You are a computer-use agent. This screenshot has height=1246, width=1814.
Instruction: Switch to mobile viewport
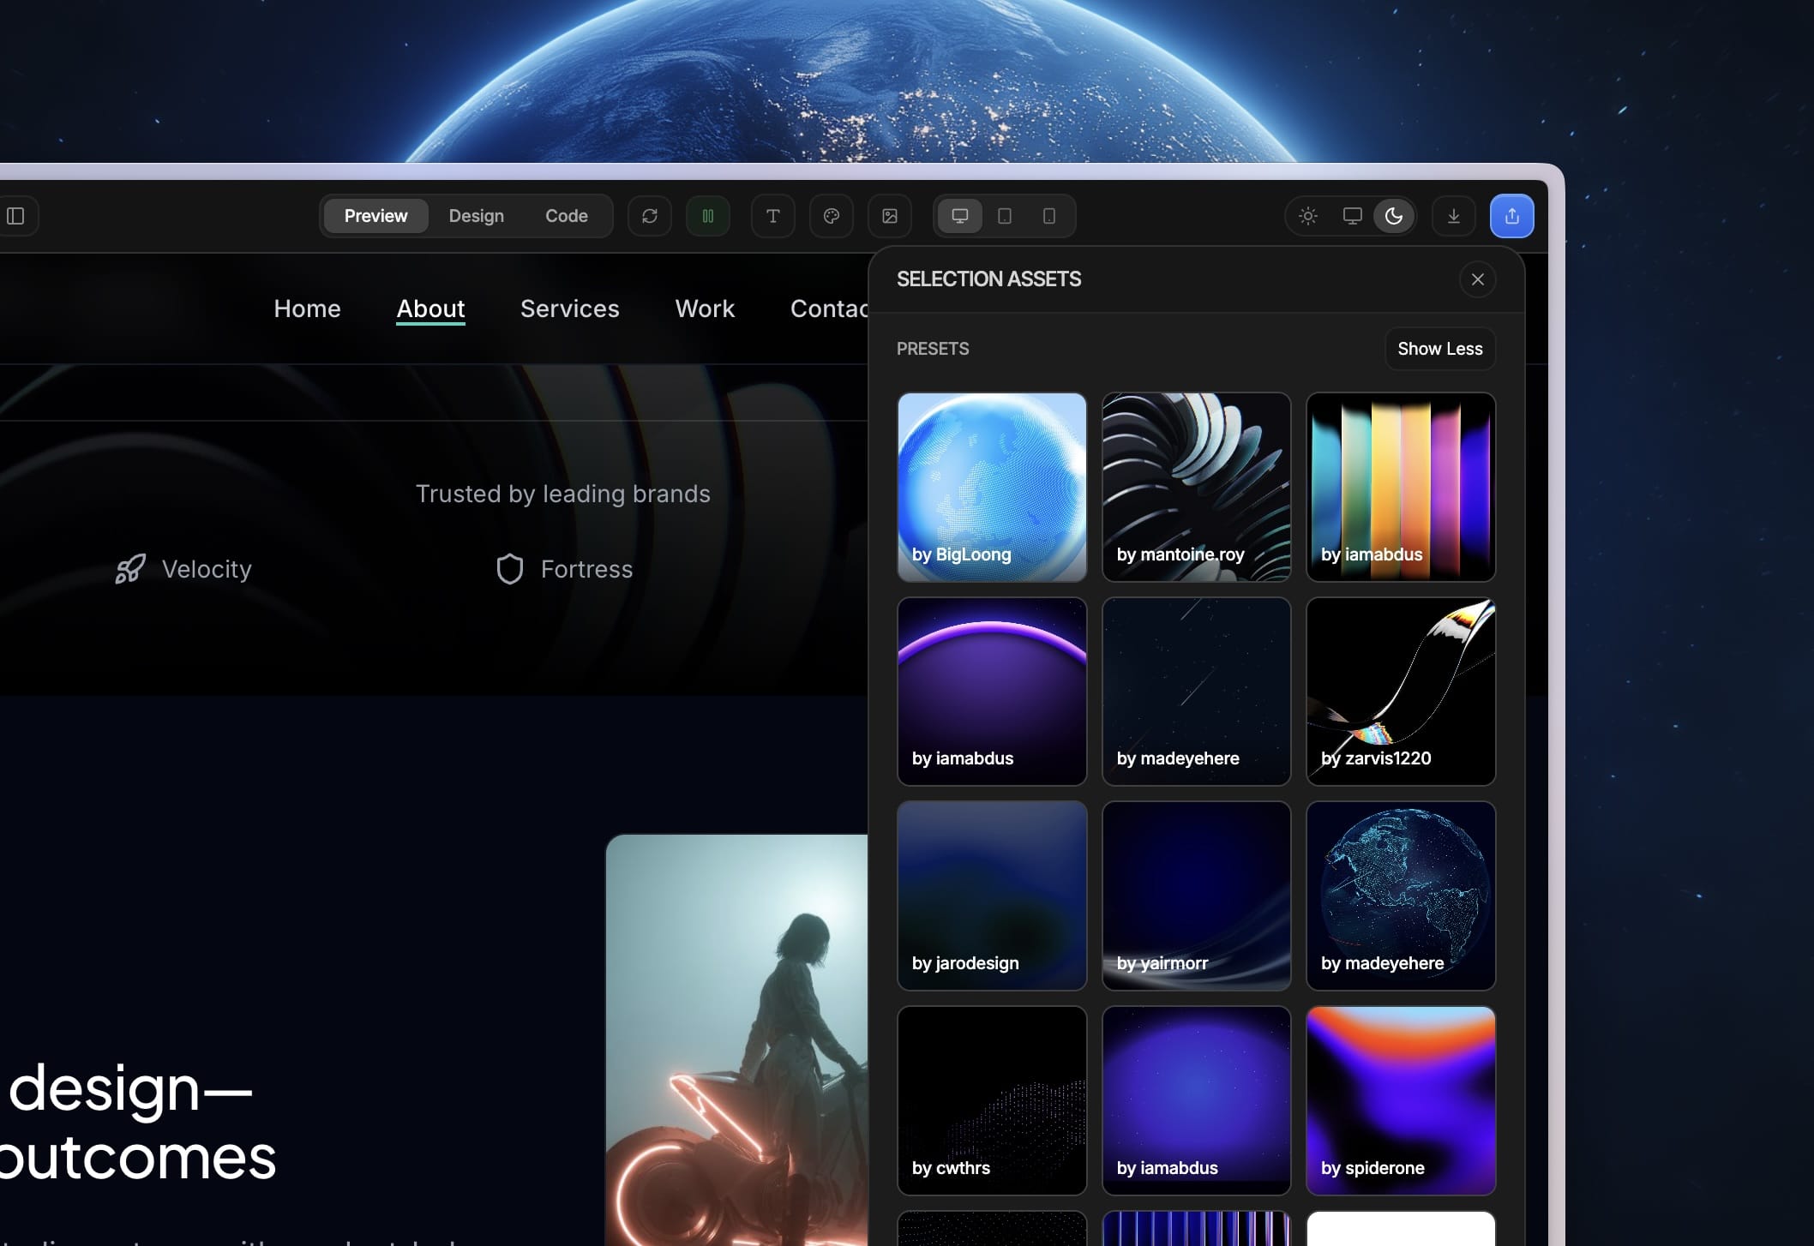(x=1049, y=216)
